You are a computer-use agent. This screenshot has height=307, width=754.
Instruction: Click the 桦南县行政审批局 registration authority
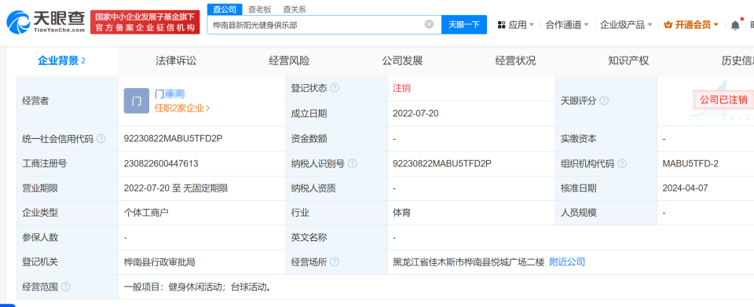pos(159,262)
